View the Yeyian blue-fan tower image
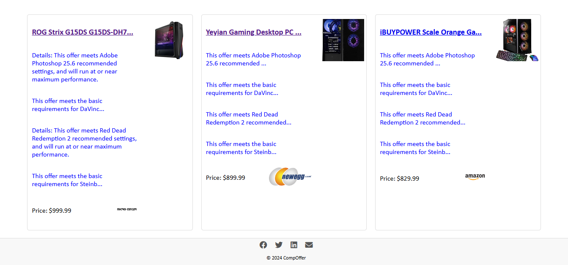This screenshot has height=265, width=568. (x=343, y=40)
